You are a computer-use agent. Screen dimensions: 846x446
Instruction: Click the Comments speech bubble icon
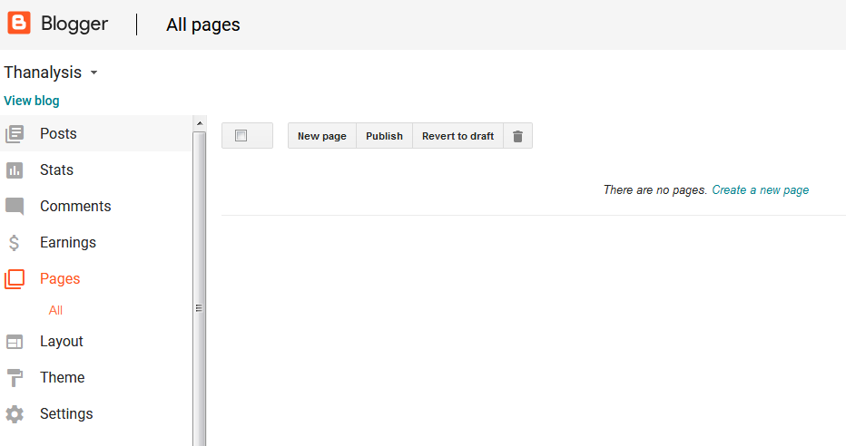15,207
